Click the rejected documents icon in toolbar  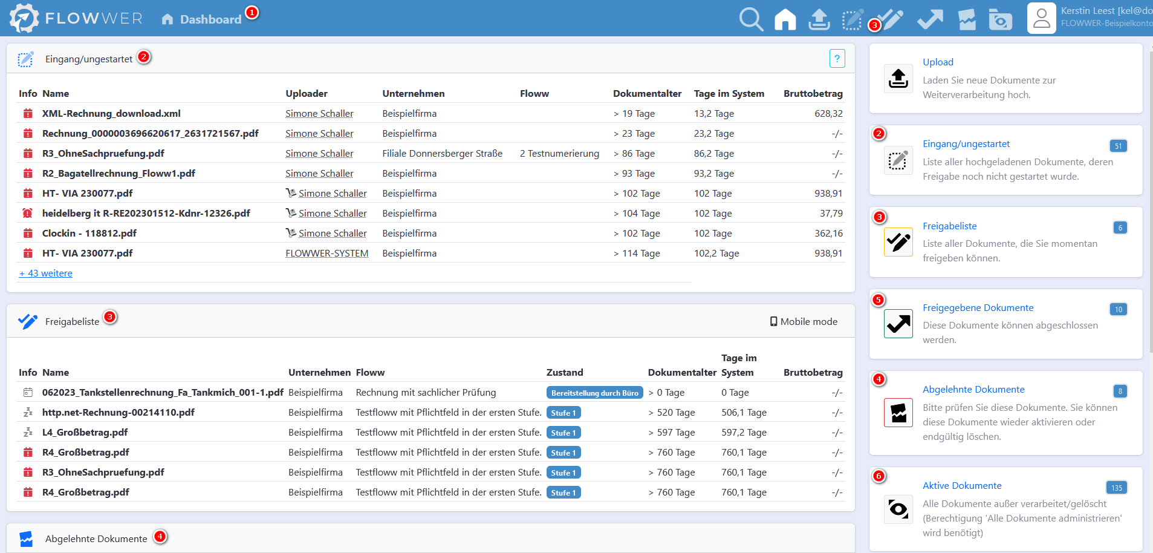pyautogui.click(x=967, y=19)
